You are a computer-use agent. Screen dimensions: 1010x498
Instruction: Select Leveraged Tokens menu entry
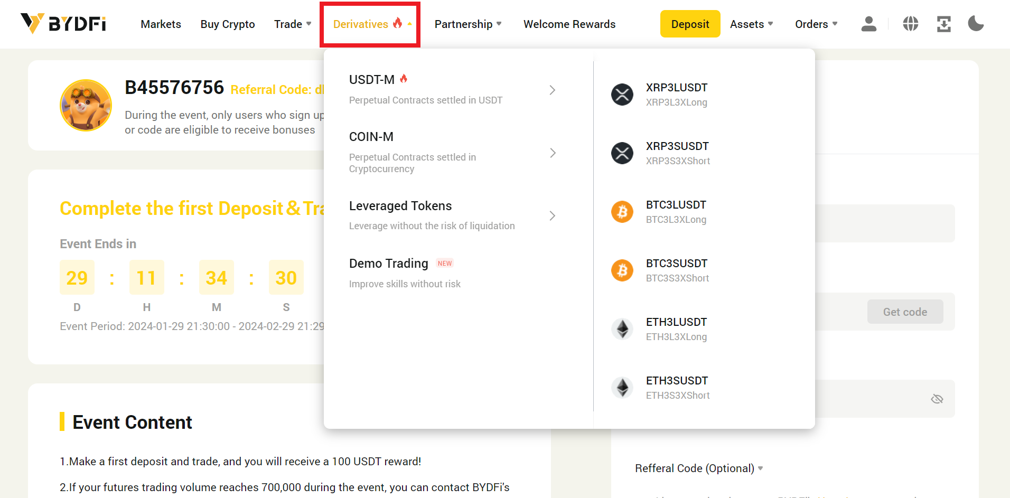[x=453, y=215]
